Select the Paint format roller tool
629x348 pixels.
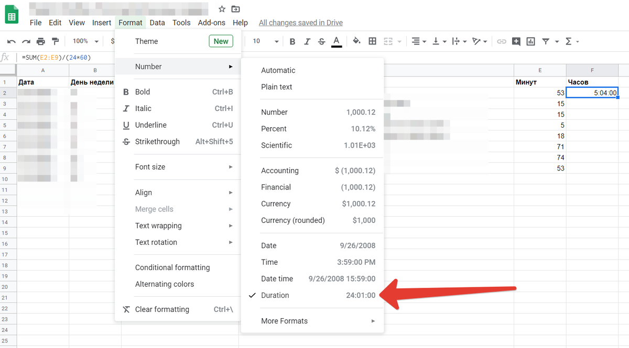point(55,41)
